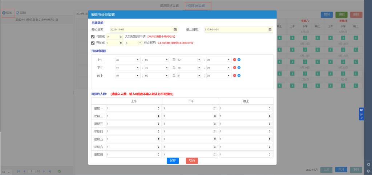Expand the 晚上 end minute dropdown
This screenshot has width=372, height=175.
tap(229, 76)
